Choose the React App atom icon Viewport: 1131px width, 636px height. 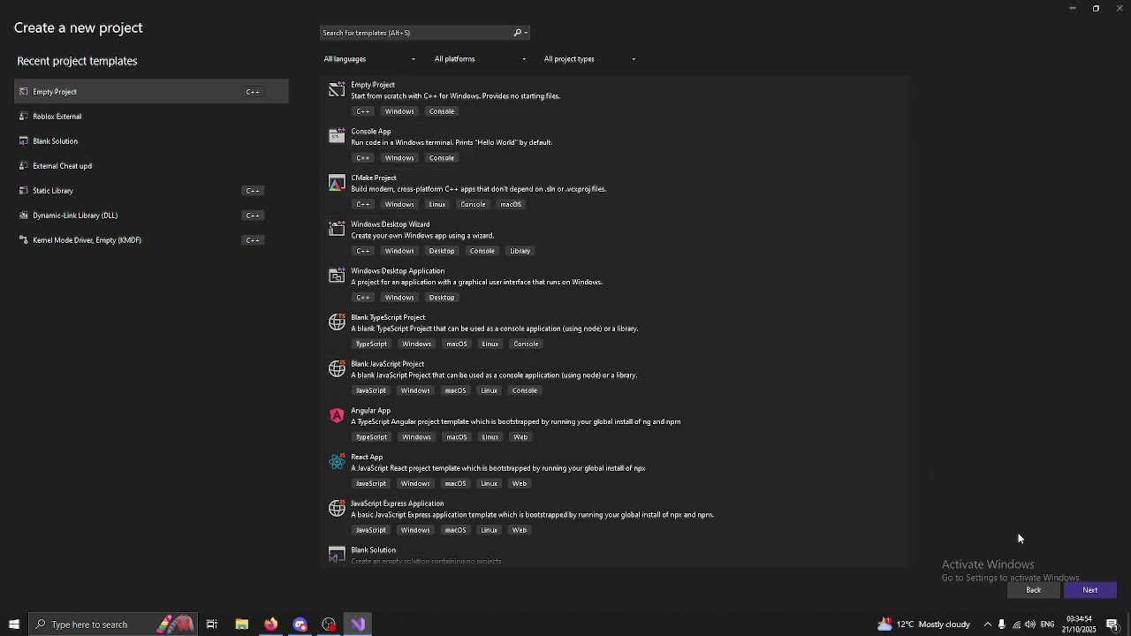tap(337, 462)
